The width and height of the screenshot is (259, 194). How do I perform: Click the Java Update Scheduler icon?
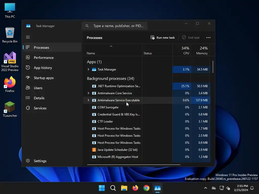94,150
